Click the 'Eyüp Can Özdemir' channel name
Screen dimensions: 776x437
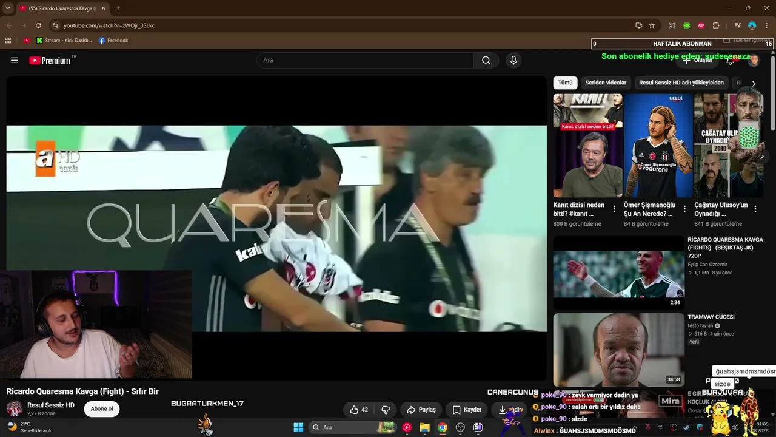(707, 265)
